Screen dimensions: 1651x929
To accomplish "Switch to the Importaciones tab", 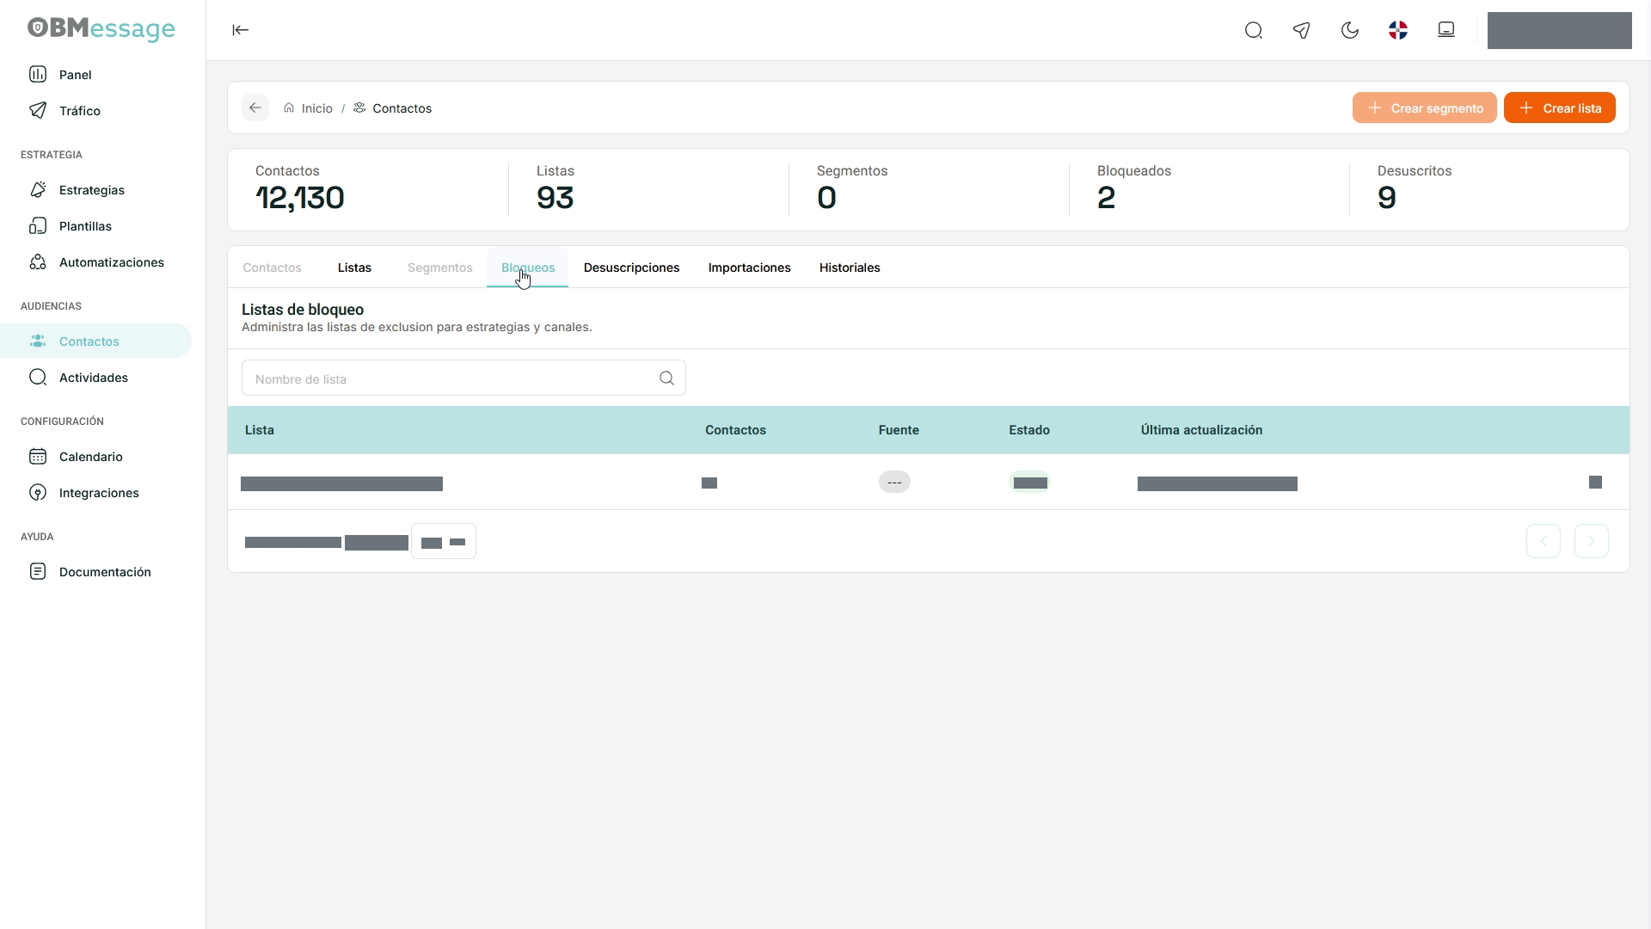I will point(750,268).
